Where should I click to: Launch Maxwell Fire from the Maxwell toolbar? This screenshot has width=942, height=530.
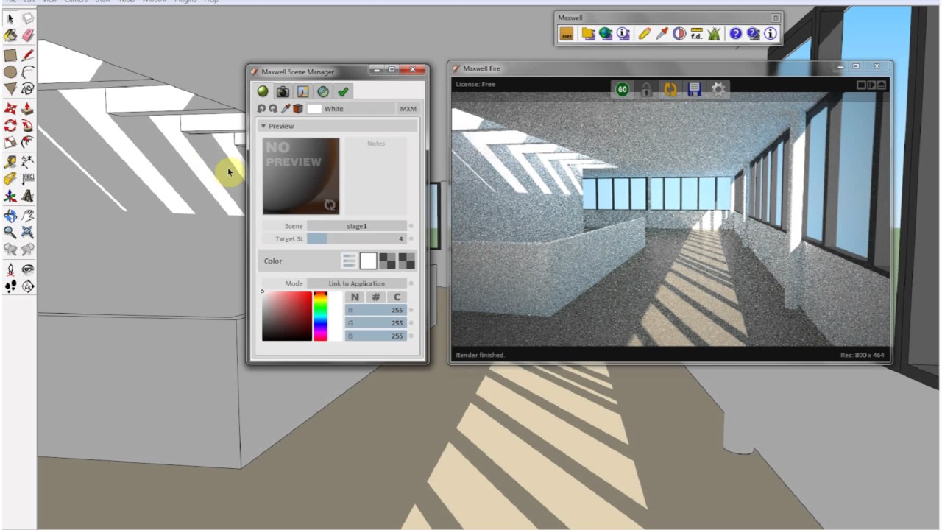567,34
